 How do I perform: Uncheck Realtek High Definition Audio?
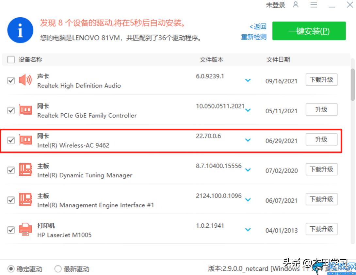(x=11, y=80)
